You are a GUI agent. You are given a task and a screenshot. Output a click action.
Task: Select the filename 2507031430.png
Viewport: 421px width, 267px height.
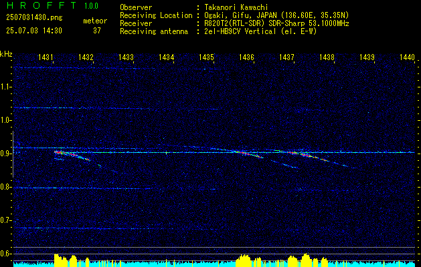pos(34,18)
